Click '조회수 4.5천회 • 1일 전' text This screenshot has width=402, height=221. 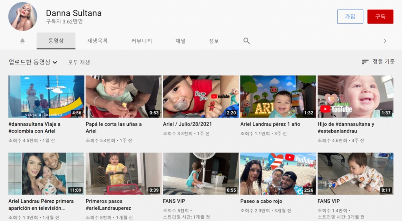point(31,140)
